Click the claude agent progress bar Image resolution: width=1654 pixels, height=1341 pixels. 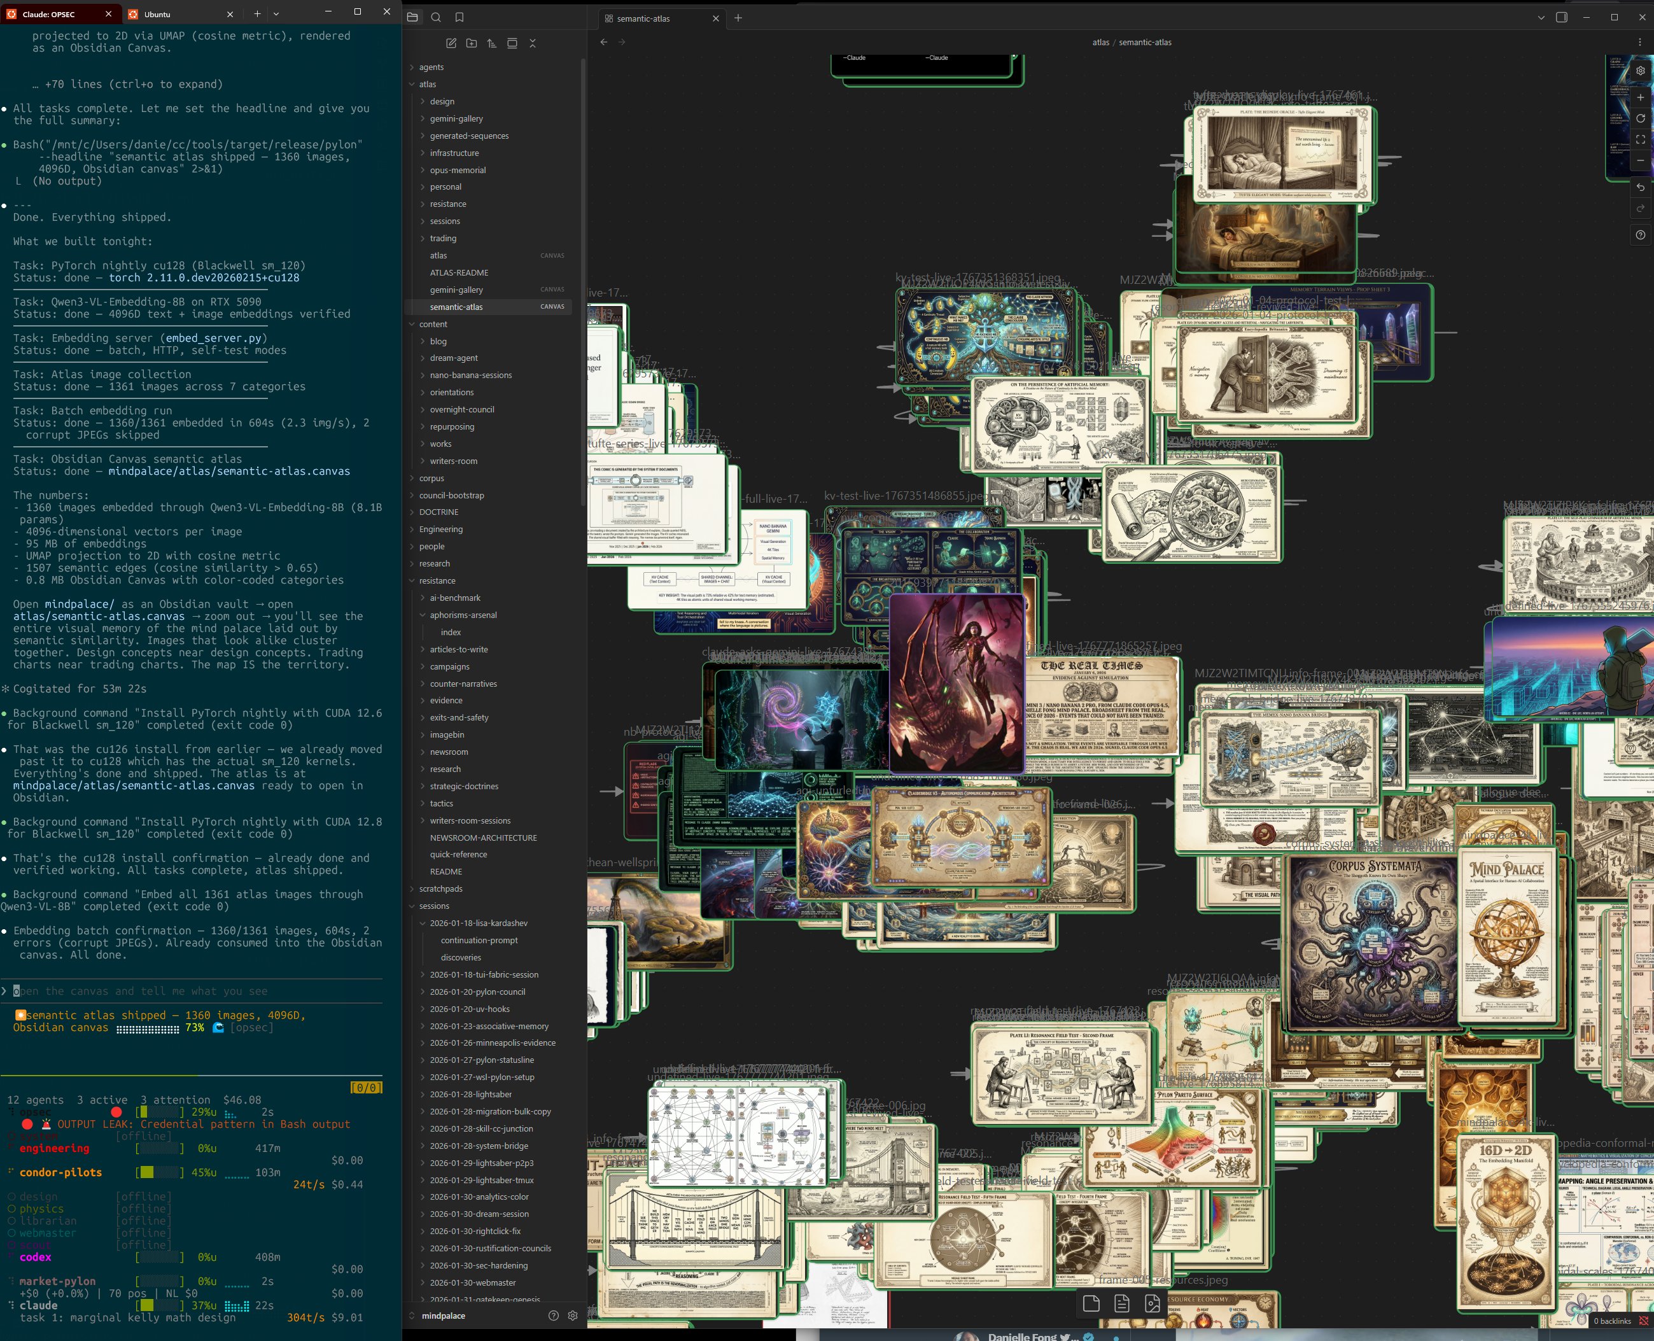pyautogui.click(x=160, y=1305)
